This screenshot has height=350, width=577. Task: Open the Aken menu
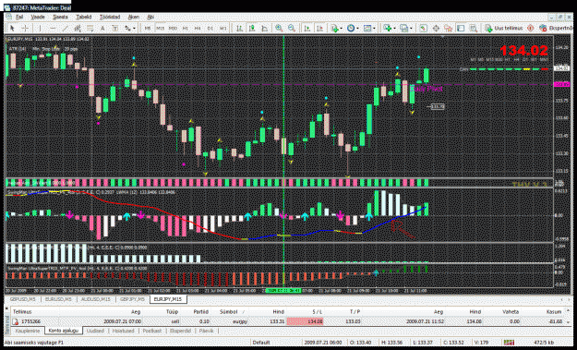(134, 17)
